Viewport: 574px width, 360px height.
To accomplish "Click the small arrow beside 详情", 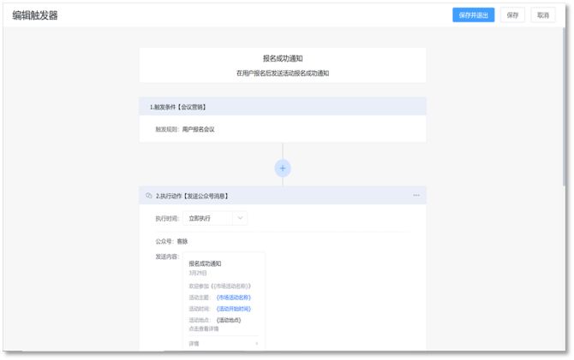I will 256,343.
